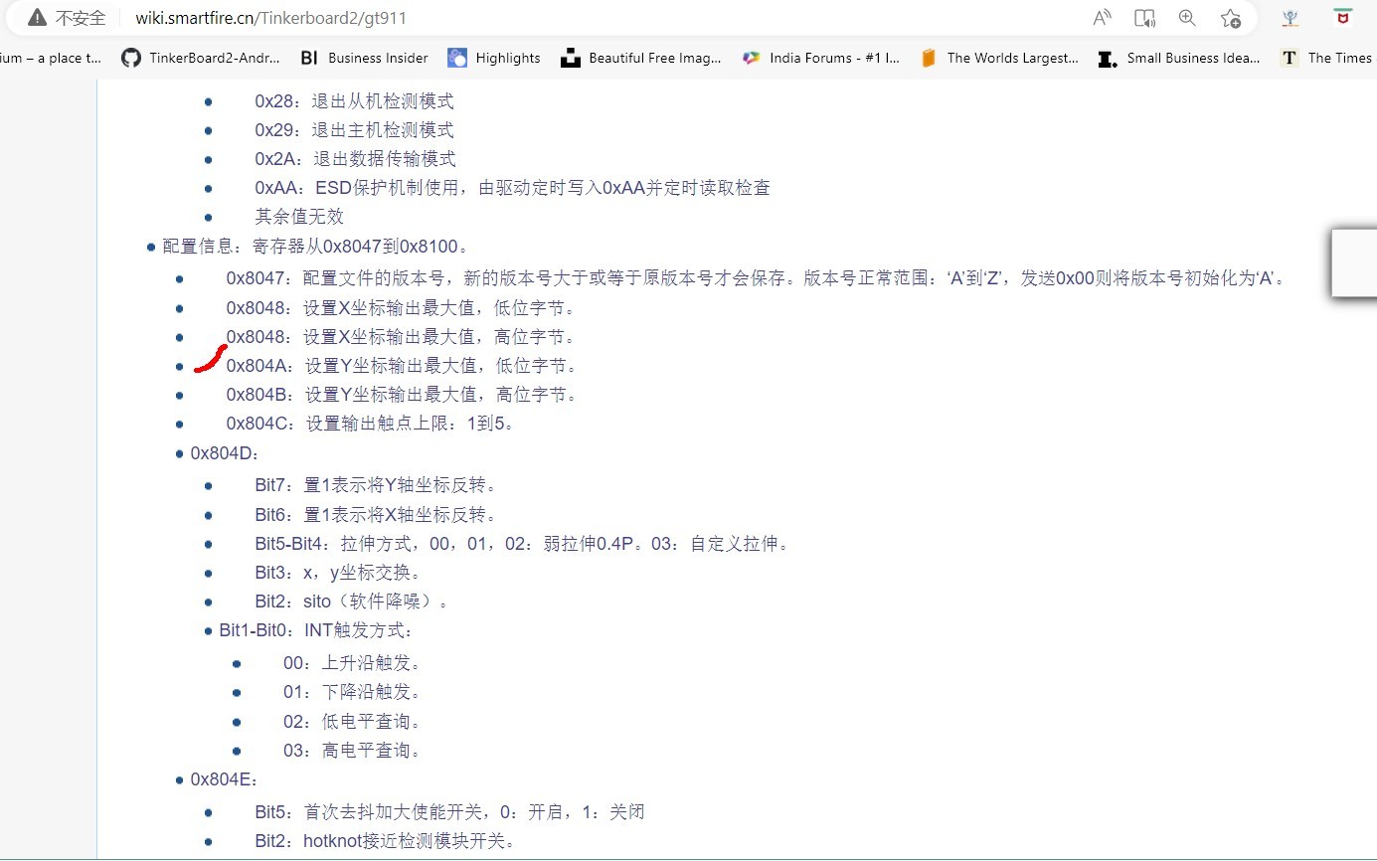Viewport: 1377px width, 861px height.
Task: Open Small Business Ideas bookmark
Action: pos(1179,58)
